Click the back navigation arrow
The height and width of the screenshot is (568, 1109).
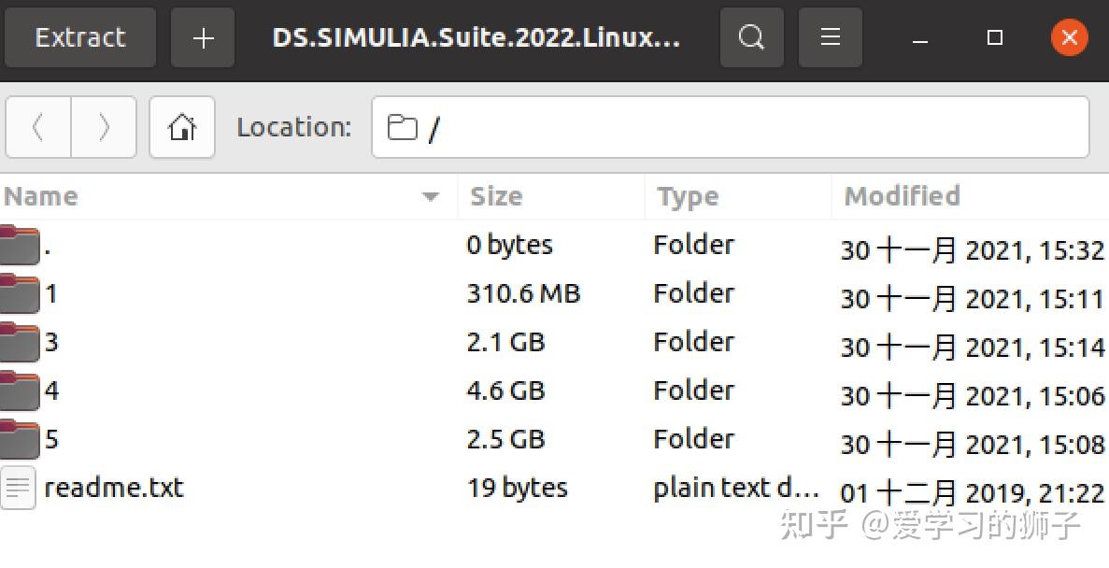pyautogui.click(x=37, y=127)
